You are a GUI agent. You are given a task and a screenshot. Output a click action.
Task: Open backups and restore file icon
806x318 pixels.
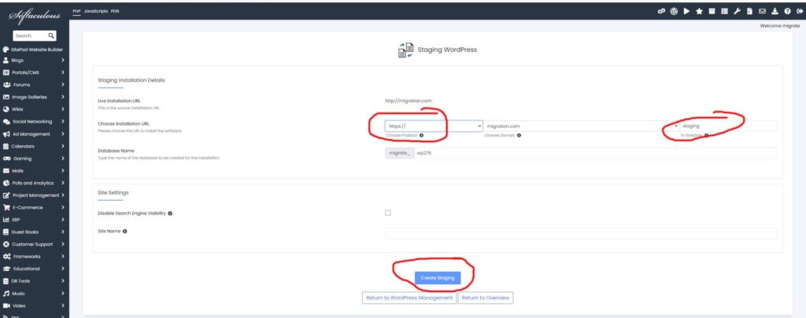750,11
